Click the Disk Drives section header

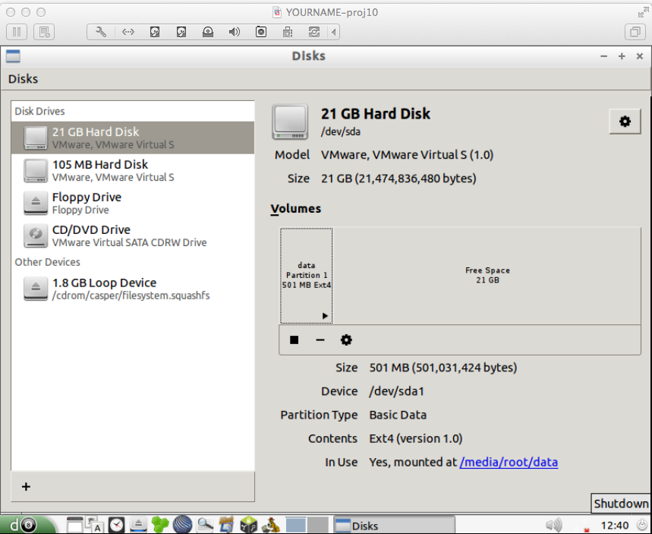[40, 111]
